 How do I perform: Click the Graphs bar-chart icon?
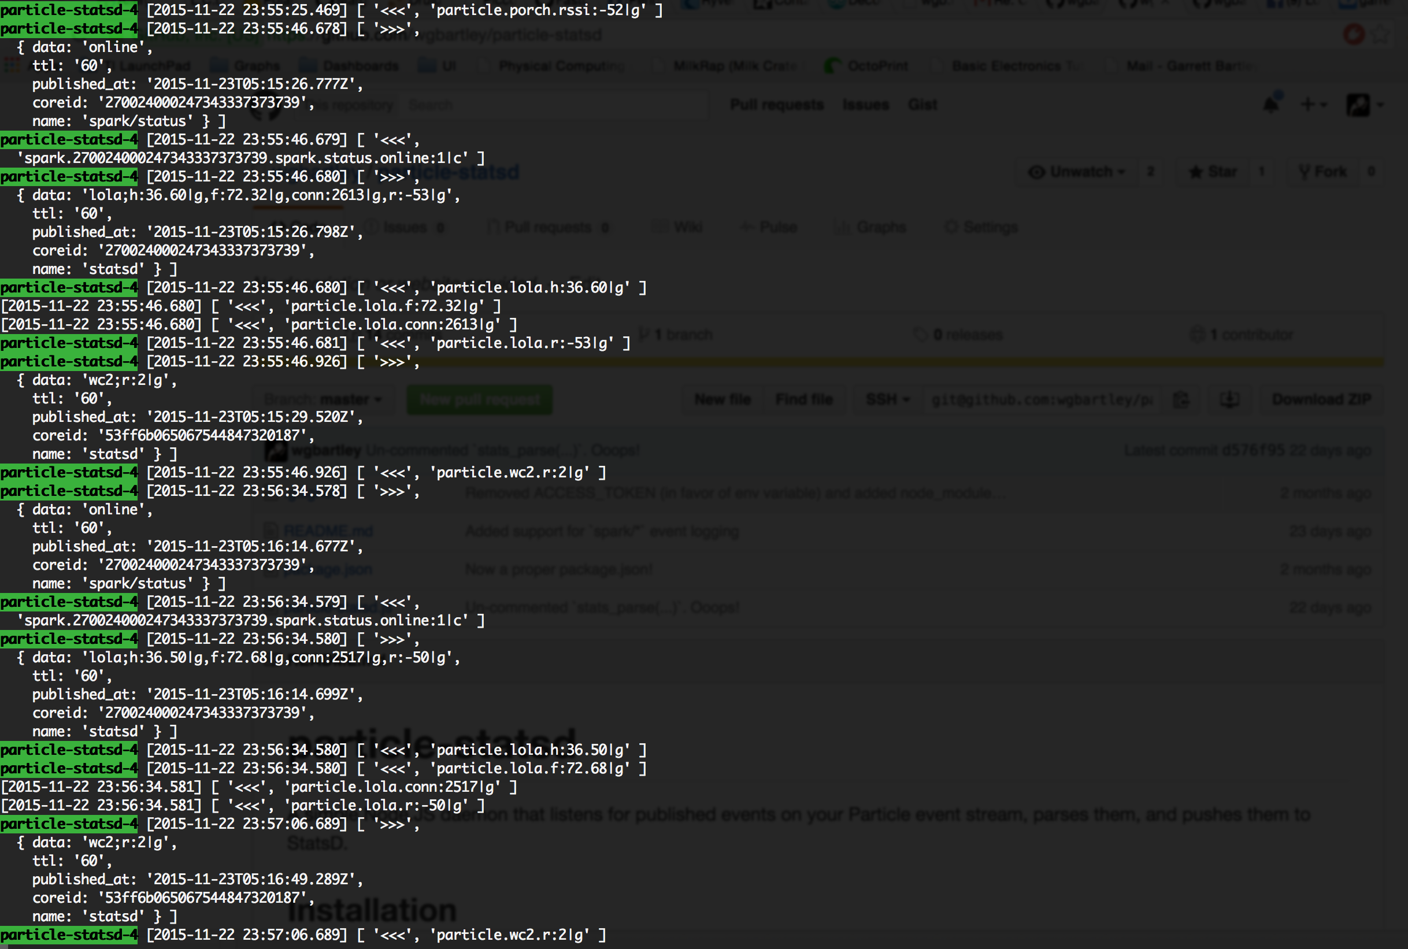(843, 227)
